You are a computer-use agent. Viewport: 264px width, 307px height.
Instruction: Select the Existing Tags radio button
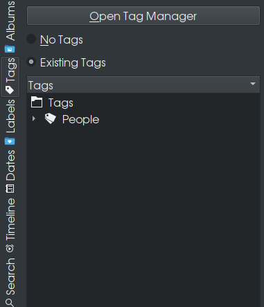coord(31,62)
